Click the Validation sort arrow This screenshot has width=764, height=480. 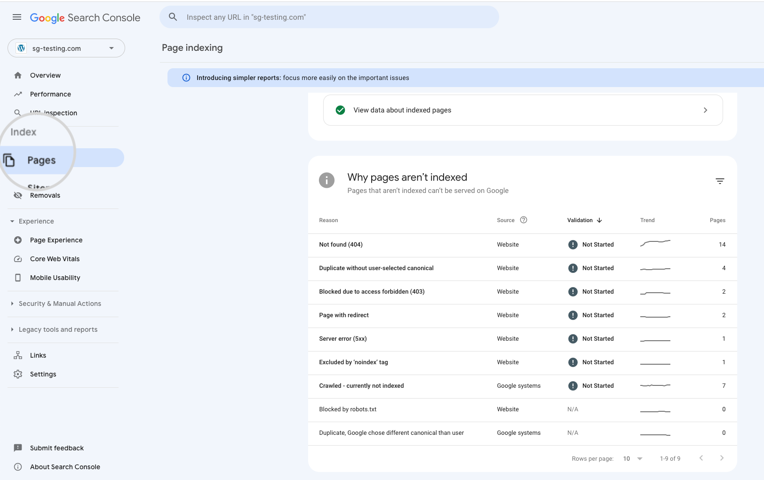(599, 220)
